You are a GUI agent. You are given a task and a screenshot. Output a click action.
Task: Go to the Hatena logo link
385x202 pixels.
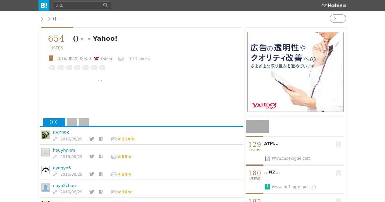[x=334, y=5]
